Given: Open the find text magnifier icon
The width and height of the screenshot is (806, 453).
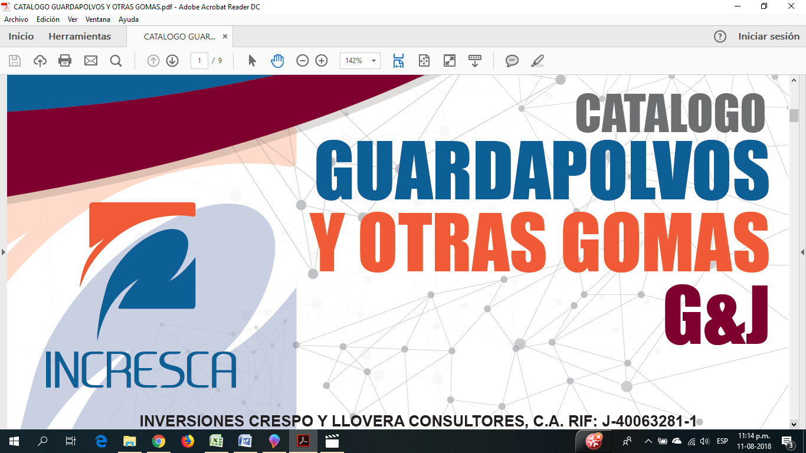Looking at the screenshot, I should (116, 60).
